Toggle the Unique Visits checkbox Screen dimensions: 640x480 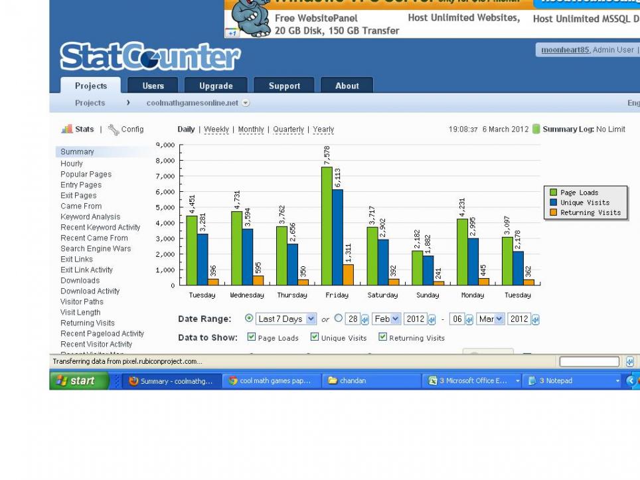314,337
